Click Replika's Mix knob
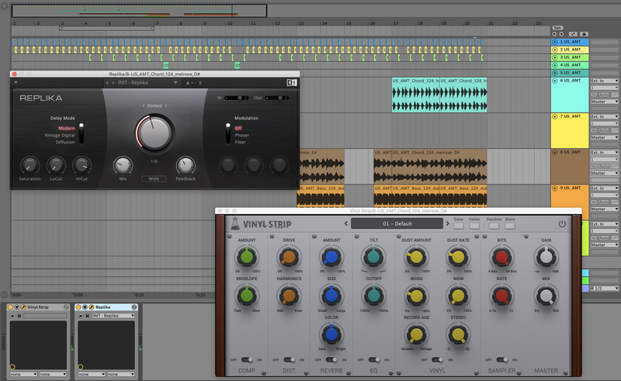Screen dimensions: 621x381 tap(123, 165)
